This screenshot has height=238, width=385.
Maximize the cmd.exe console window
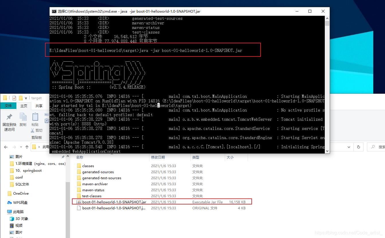point(310,11)
